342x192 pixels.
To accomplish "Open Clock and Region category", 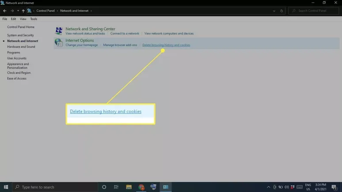I will pyautogui.click(x=19, y=73).
